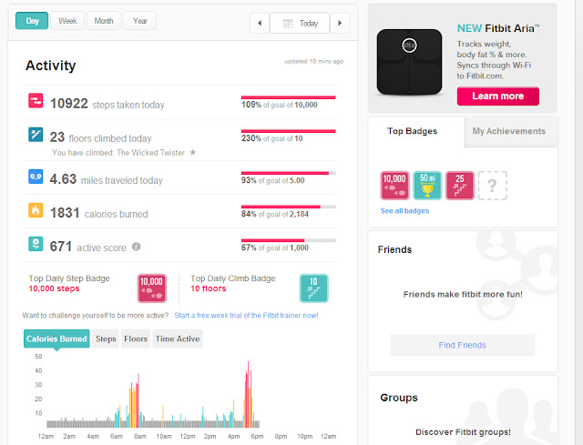Click the Wicked Twister star icon
583x445 pixels.
[192, 152]
